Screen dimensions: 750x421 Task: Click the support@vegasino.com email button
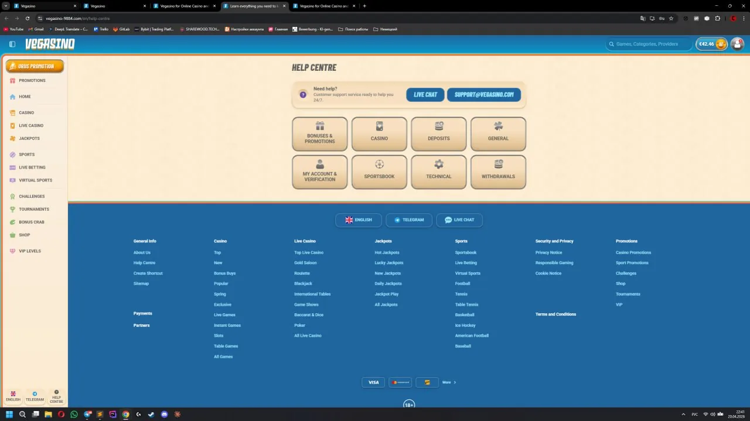tap(484, 95)
